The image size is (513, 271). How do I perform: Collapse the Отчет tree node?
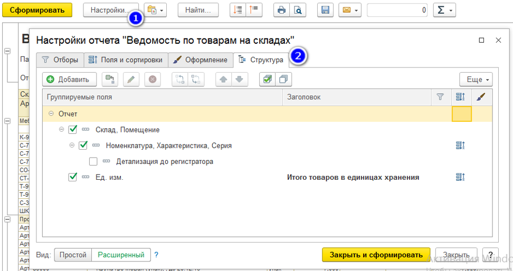click(x=51, y=114)
